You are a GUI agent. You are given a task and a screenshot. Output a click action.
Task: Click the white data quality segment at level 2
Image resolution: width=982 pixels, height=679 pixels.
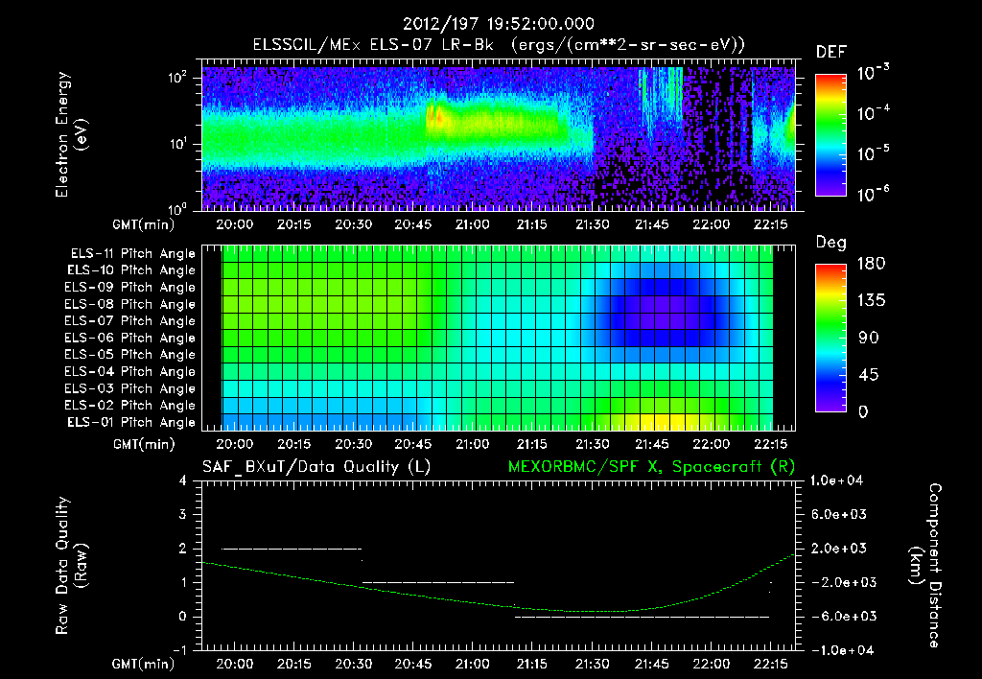[292, 549]
